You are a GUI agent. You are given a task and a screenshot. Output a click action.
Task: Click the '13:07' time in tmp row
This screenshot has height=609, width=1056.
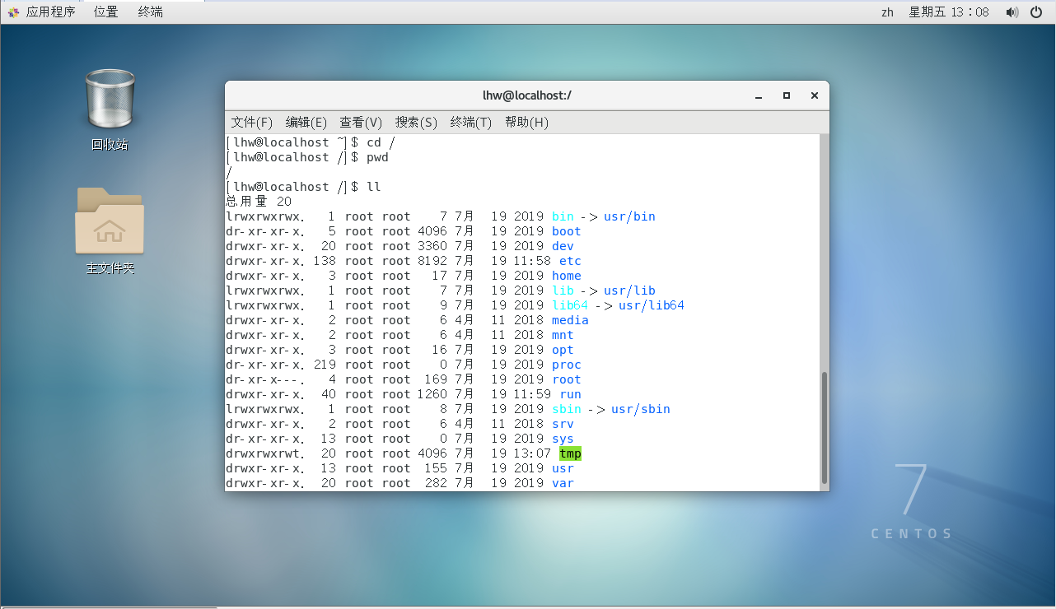[x=533, y=453]
